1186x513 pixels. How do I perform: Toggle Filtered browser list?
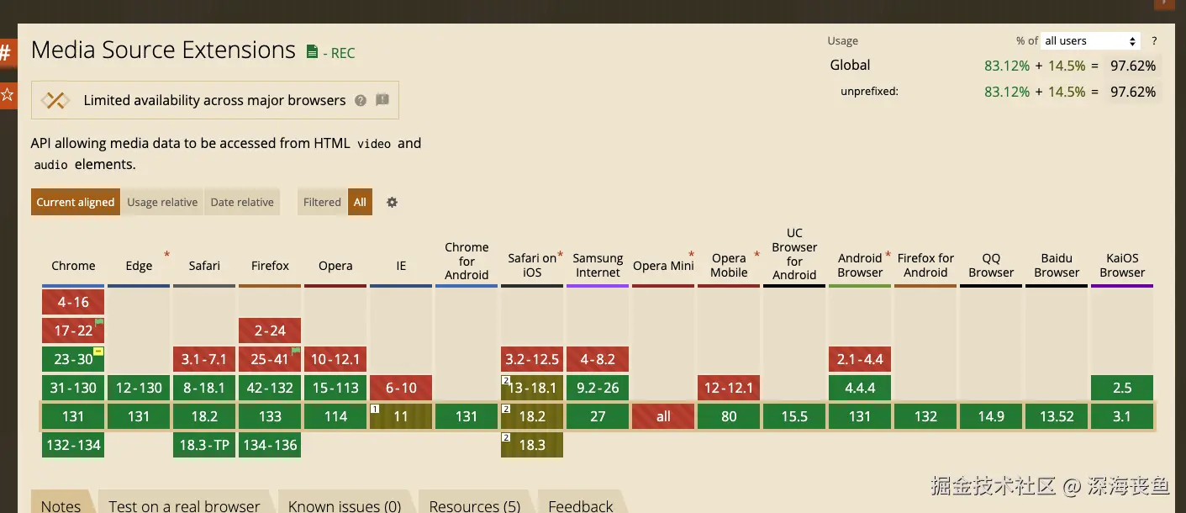[x=322, y=202]
